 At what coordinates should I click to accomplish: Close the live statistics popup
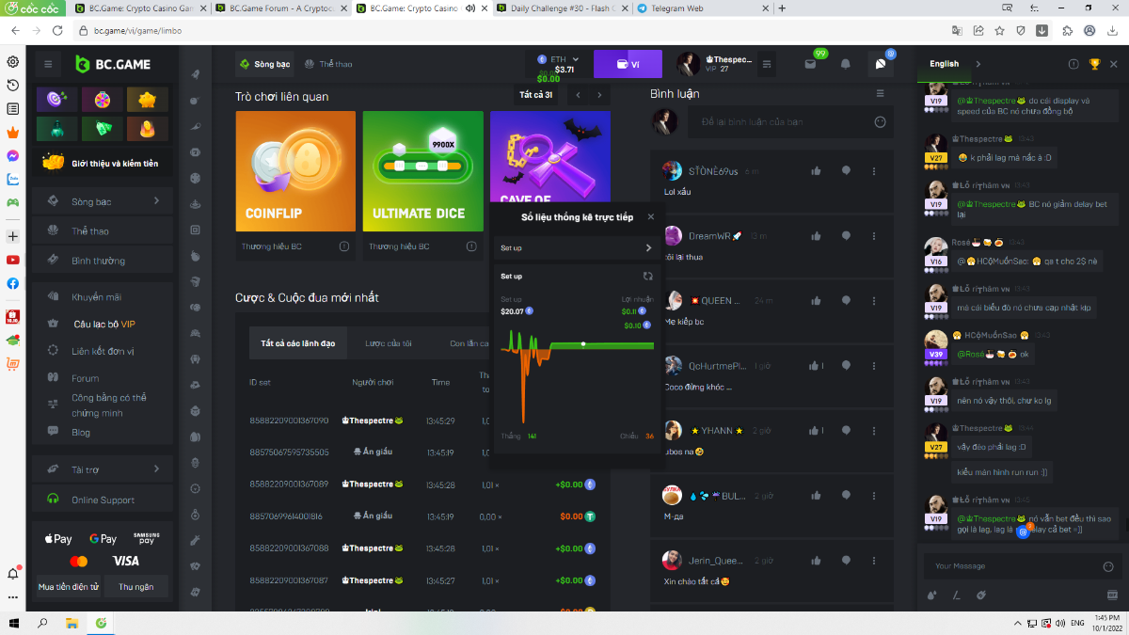(650, 216)
